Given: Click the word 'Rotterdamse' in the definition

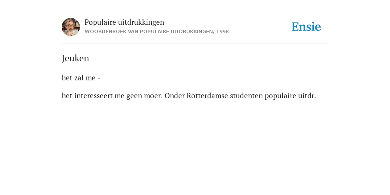Looking at the screenshot, I should click(x=207, y=96).
